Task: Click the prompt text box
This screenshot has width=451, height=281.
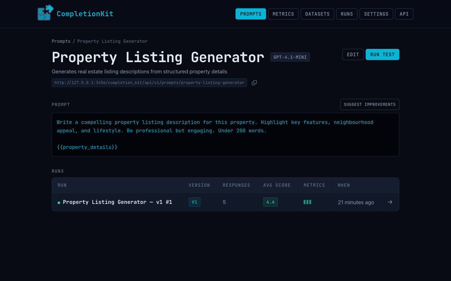Action: click(x=225, y=135)
